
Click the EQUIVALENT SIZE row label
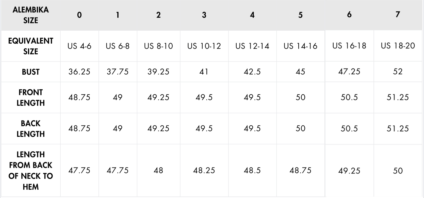click(31, 46)
